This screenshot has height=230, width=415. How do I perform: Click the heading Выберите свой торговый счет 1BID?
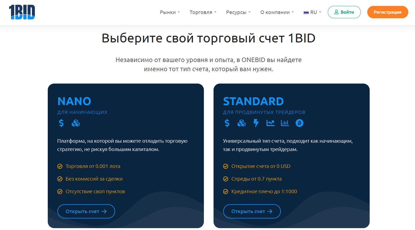coord(208,38)
